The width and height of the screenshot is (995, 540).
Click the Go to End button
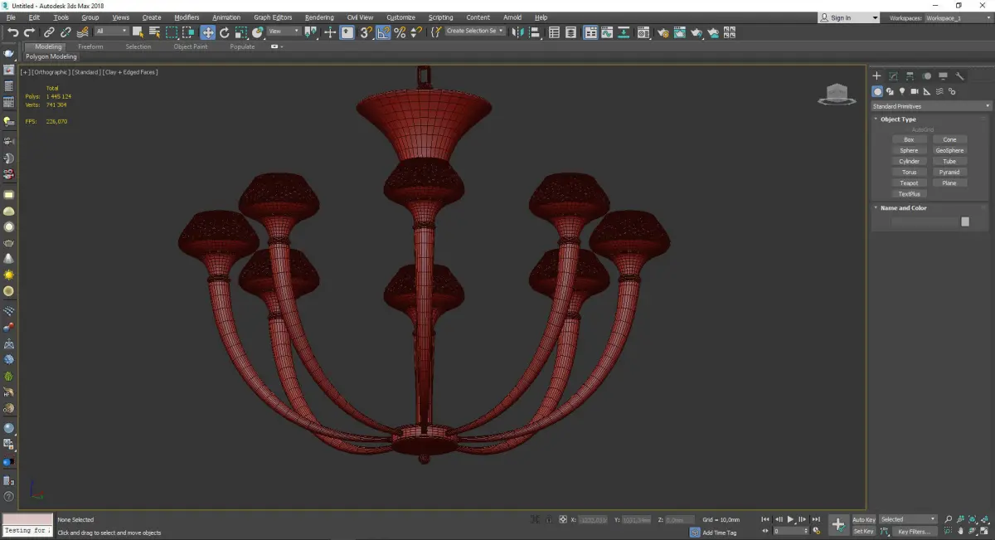[816, 519]
